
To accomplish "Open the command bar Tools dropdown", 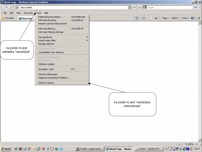I will [186, 18].
